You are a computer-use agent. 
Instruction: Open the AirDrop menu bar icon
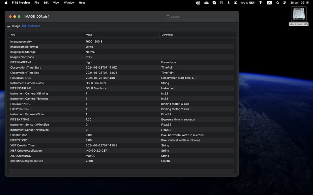click(221, 3)
